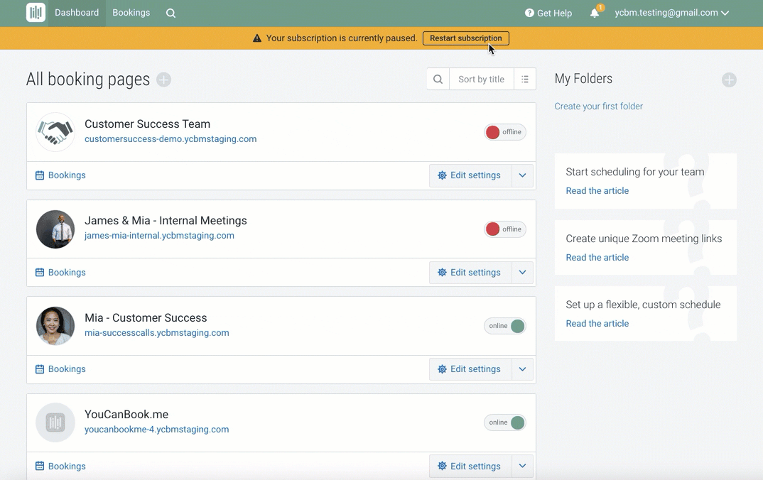Open customersuccess-demo.ycbmstaging.com link

click(171, 139)
